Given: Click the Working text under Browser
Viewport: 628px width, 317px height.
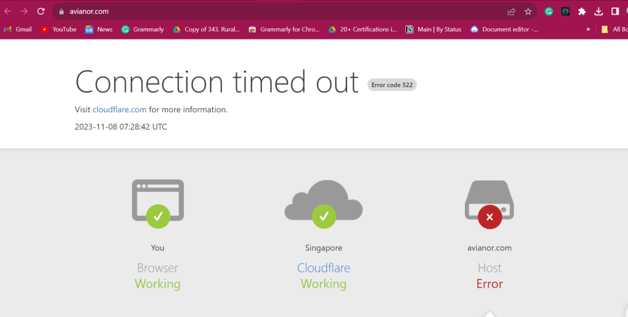Looking at the screenshot, I should click(158, 284).
